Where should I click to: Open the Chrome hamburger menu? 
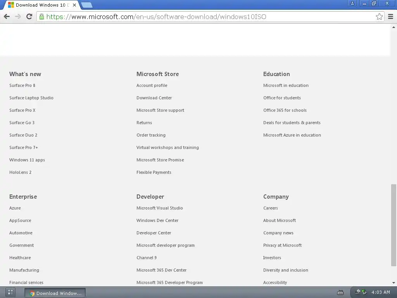[390, 17]
